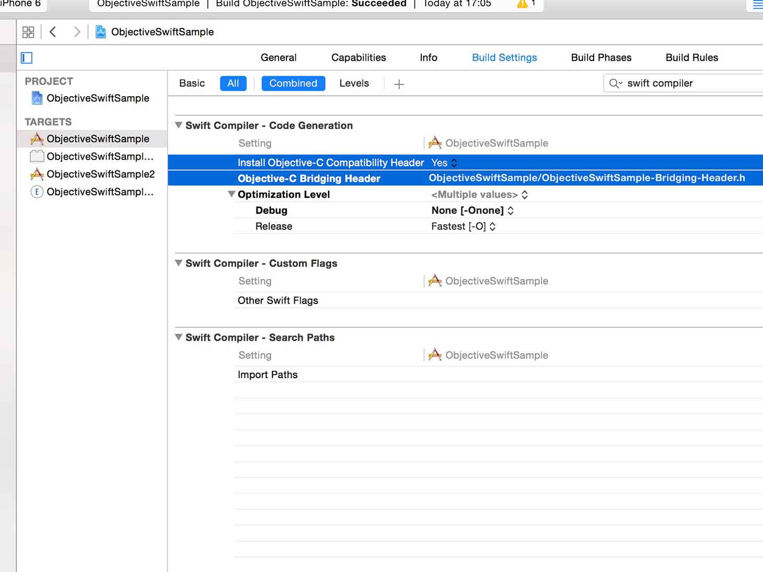The height and width of the screenshot is (572, 763).
Task: Click the build warning triangle icon
Action: (522, 4)
